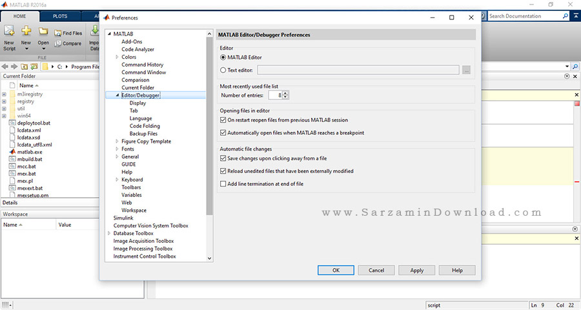Select Display under Editor/Debugger

click(x=138, y=103)
